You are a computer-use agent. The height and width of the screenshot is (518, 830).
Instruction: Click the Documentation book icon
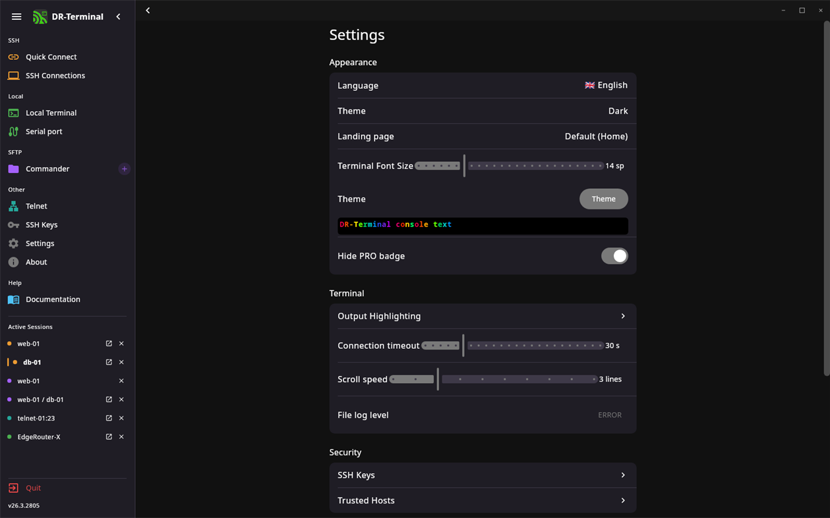[13, 299]
